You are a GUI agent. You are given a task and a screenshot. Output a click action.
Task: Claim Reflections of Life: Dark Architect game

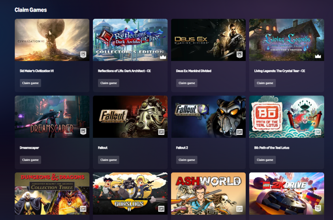(x=108, y=83)
